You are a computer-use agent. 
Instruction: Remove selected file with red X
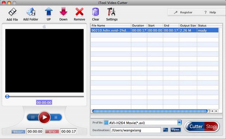coord(79,12)
